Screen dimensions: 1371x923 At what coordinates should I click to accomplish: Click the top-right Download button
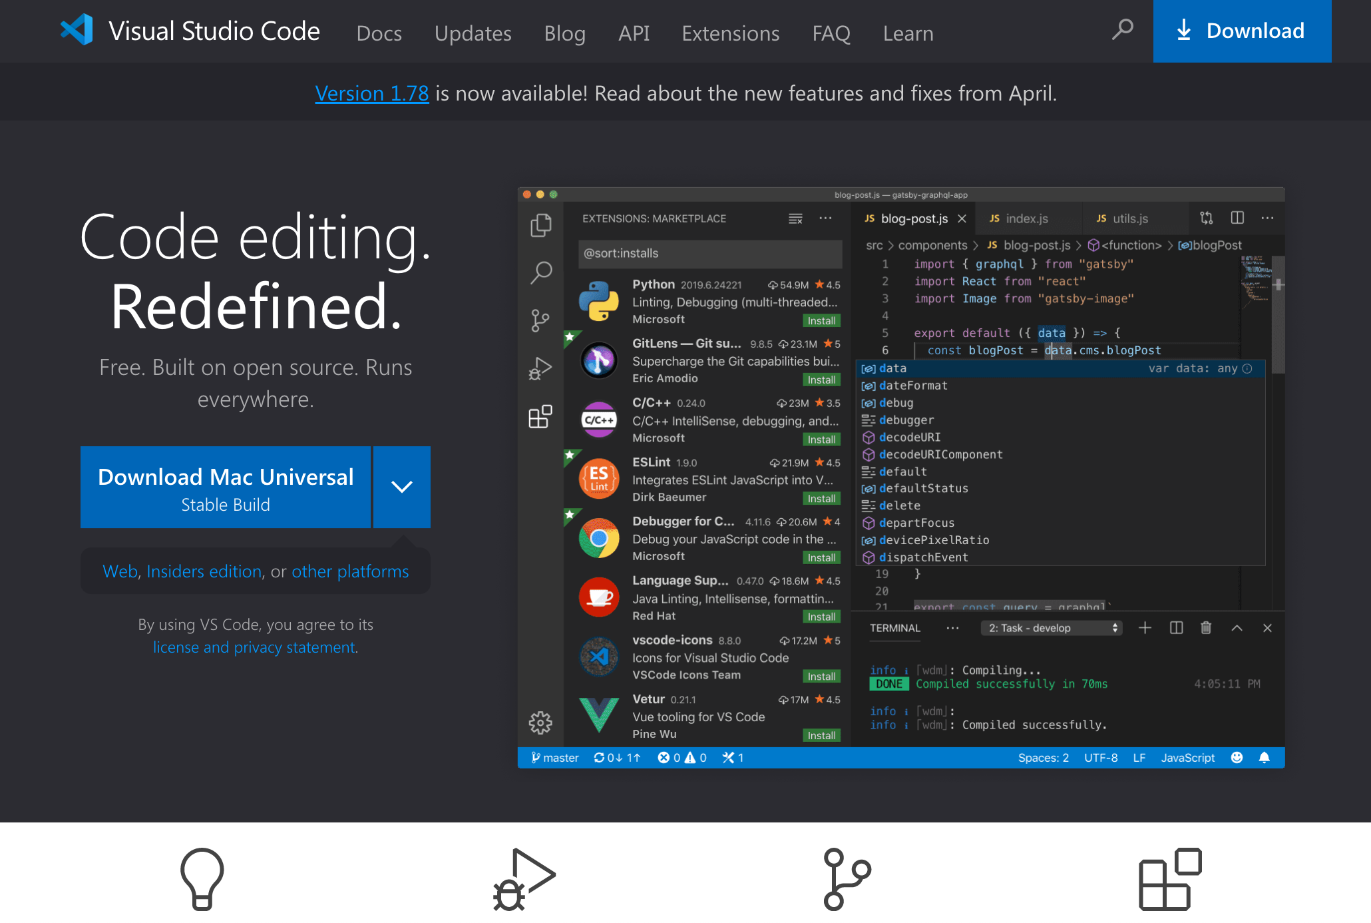pos(1243,31)
